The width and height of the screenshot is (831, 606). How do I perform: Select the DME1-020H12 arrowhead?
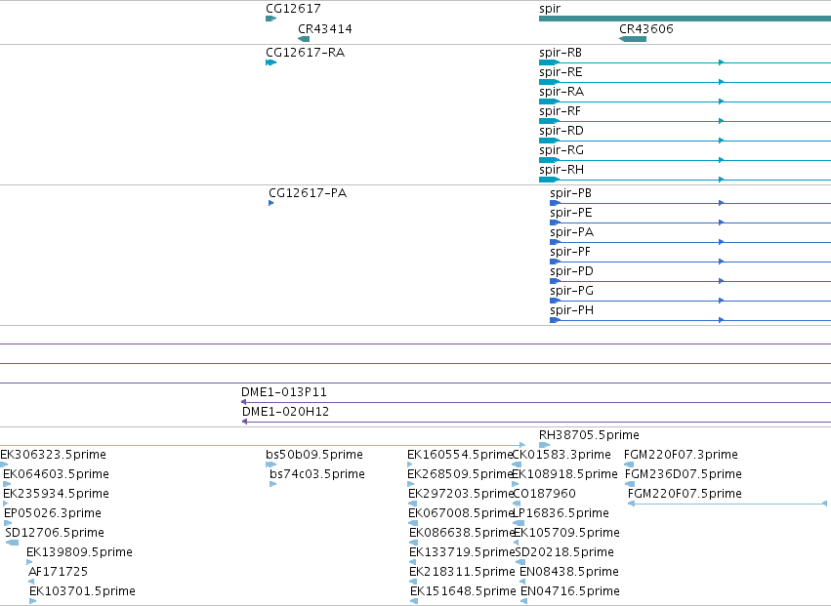point(244,422)
